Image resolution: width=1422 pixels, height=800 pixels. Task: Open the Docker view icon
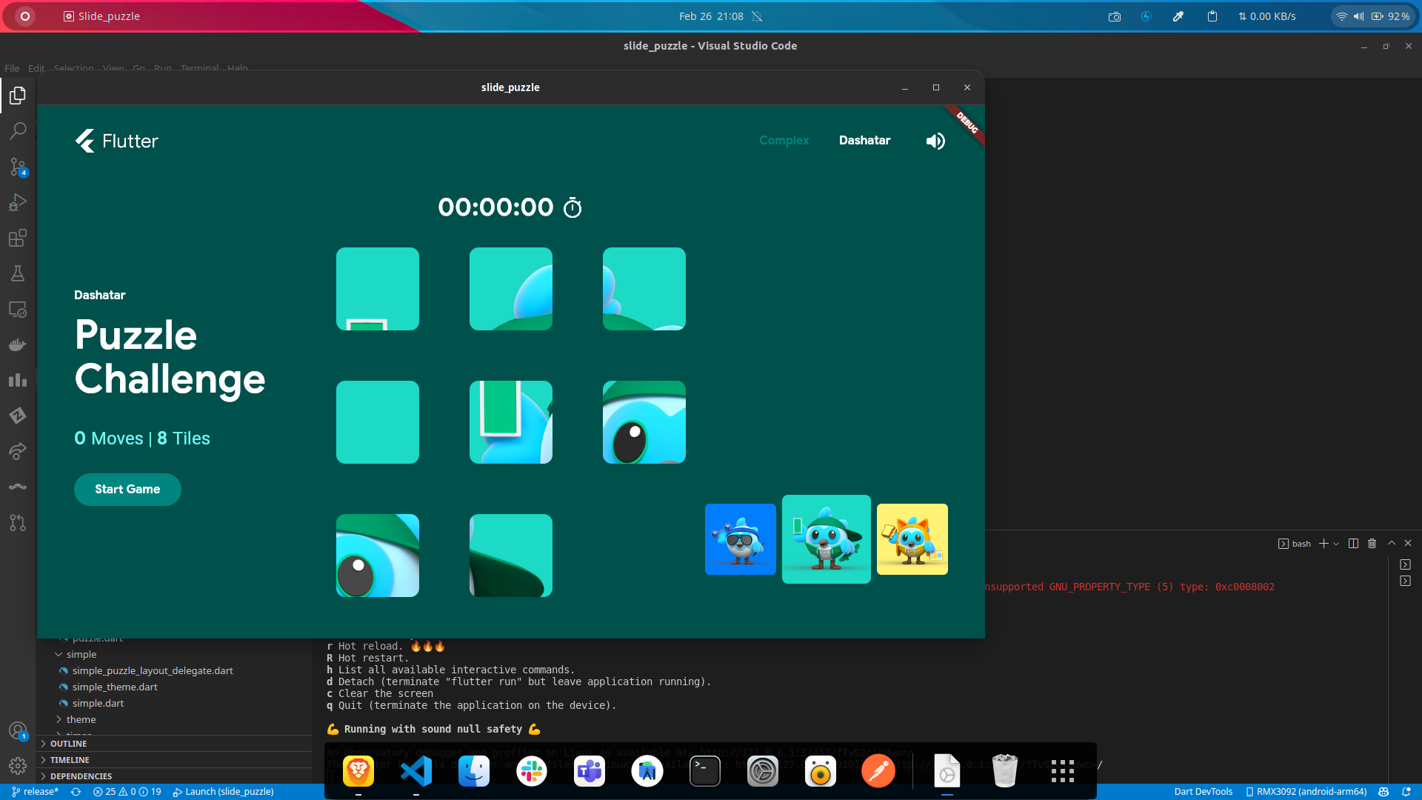tap(18, 344)
